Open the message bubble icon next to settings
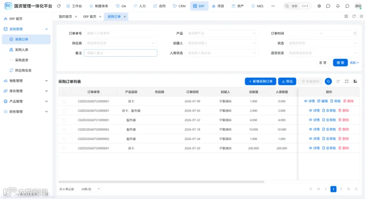365x199 pixels. pos(328,6)
